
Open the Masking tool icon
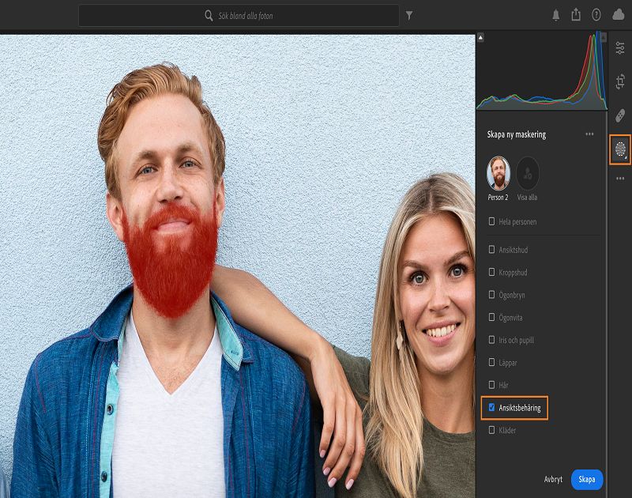[620, 149]
